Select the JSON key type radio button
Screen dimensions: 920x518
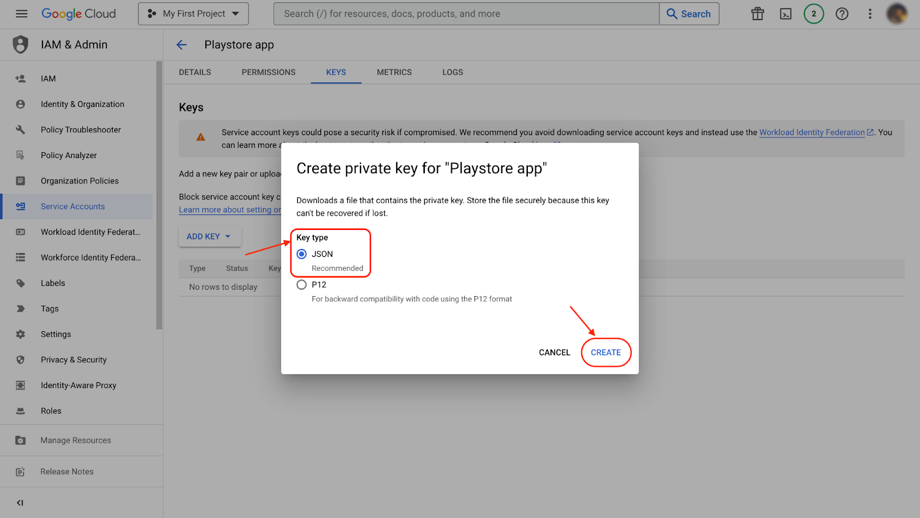[302, 254]
